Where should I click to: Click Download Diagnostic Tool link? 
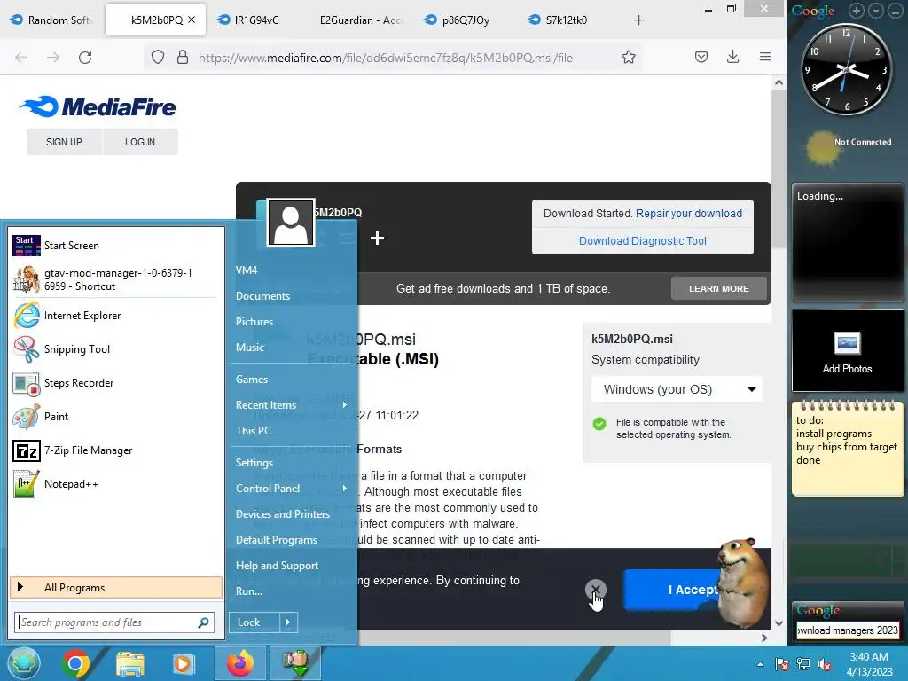[642, 241]
